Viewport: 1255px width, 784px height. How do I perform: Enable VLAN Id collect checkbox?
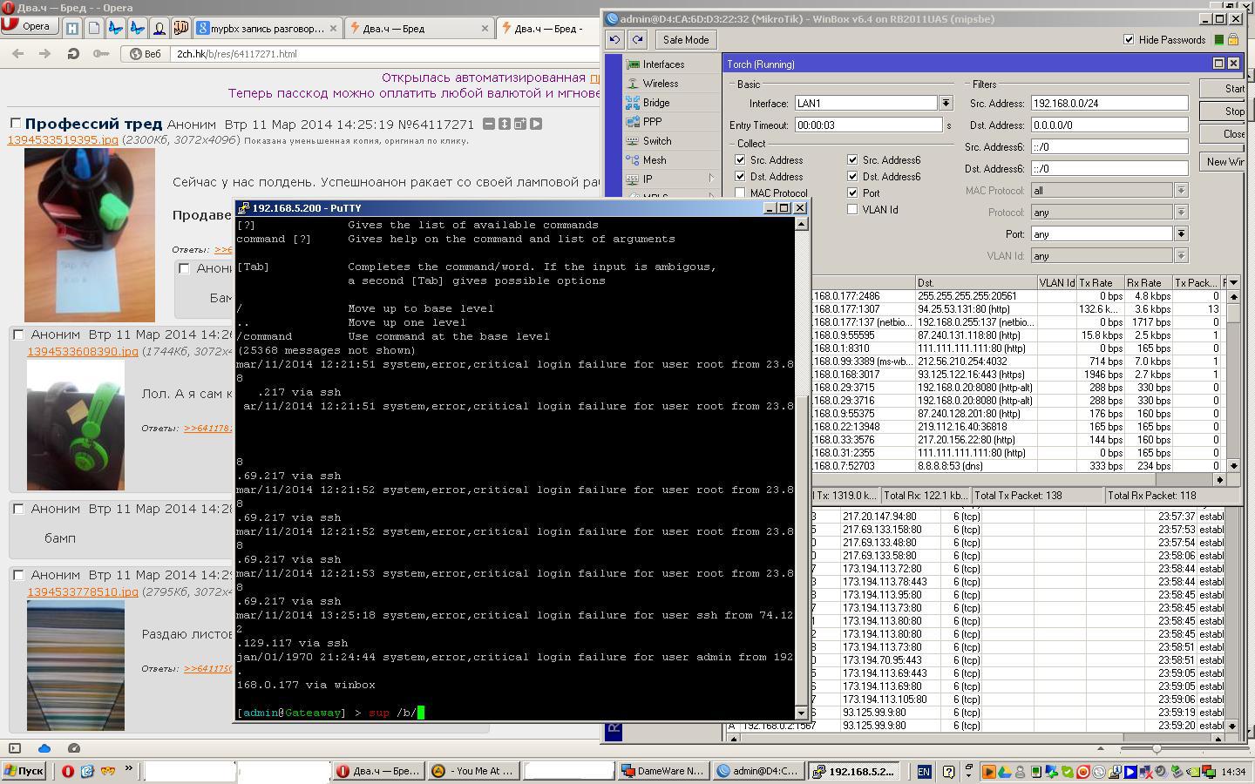point(852,210)
